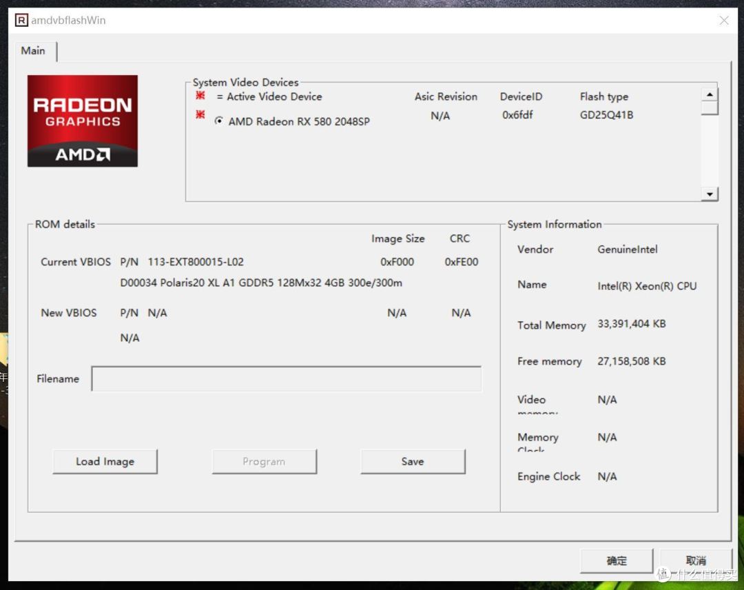Click into the Filename input field

pyautogui.click(x=287, y=379)
